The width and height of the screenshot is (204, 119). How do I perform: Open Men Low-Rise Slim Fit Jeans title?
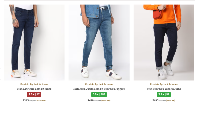(x=34, y=89)
